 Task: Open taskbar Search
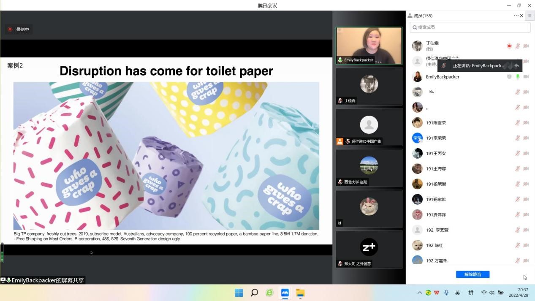[x=254, y=293]
